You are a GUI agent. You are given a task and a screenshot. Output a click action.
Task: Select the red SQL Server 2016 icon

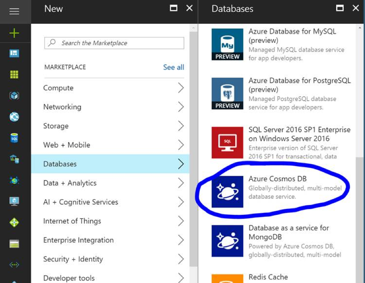(x=227, y=143)
